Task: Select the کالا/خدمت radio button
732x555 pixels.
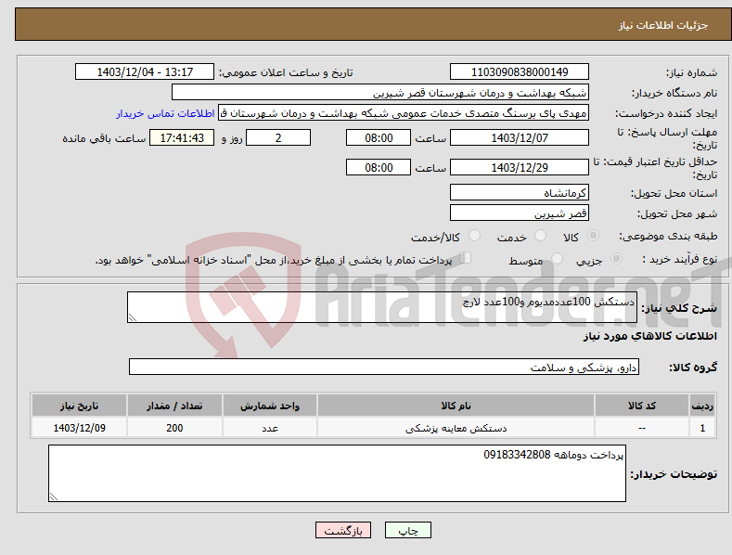Action: coord(474,236)
